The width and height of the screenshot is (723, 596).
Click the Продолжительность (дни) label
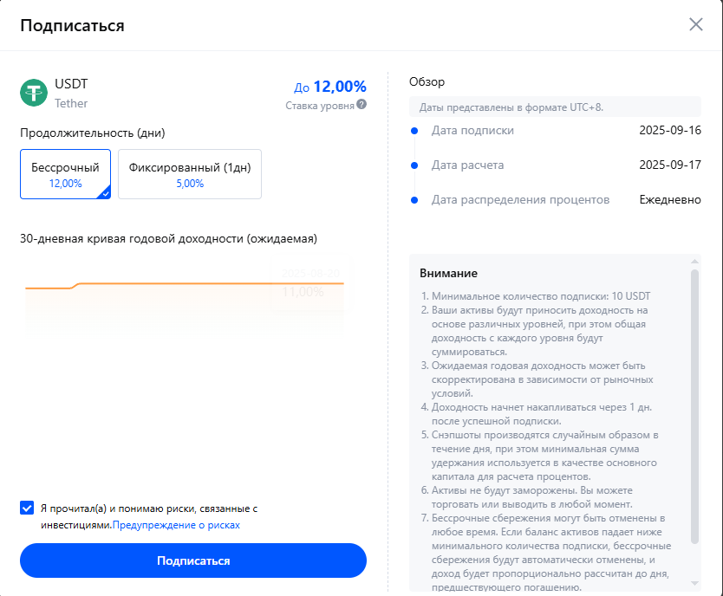[93, 133]
